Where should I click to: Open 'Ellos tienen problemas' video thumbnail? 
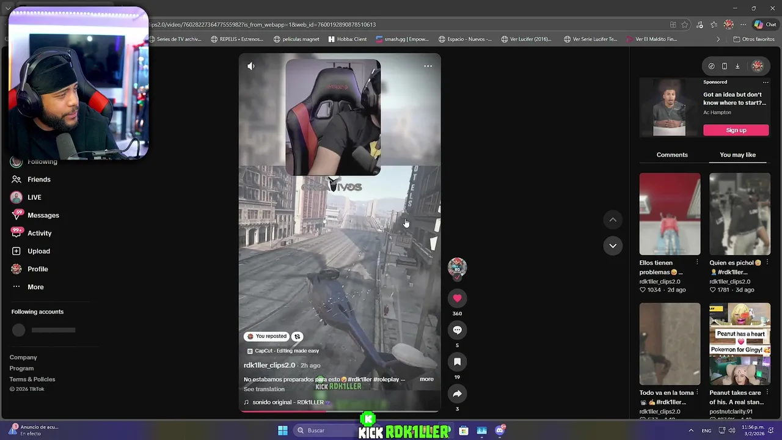point(670,214)
